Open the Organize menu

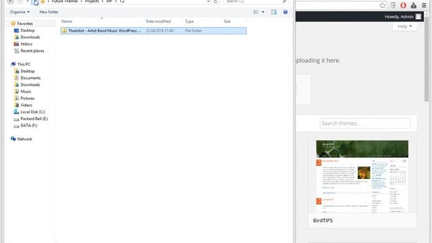point(20,12)
